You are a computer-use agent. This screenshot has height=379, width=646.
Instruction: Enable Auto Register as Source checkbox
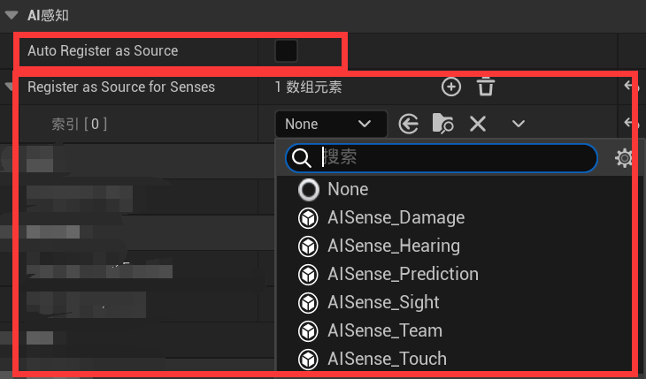click(x=286, y=51)
